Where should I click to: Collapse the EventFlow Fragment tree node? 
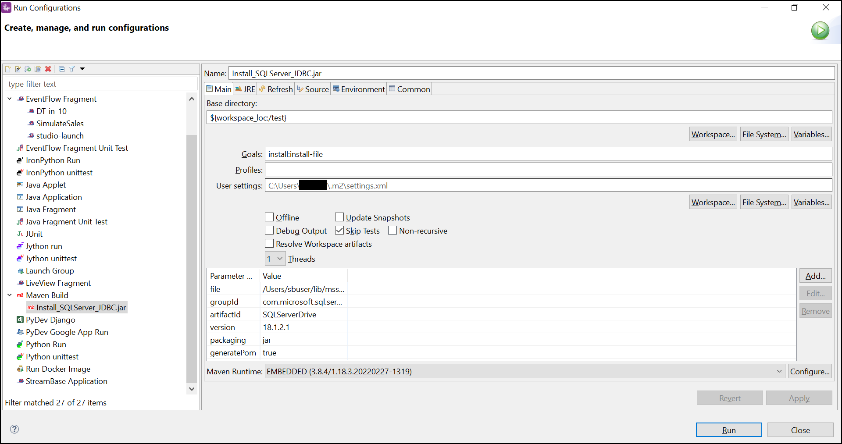pos(10,99)
